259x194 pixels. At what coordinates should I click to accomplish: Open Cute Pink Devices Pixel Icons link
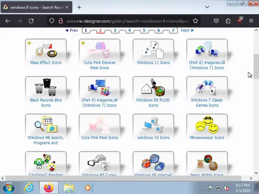pos(100,65)
